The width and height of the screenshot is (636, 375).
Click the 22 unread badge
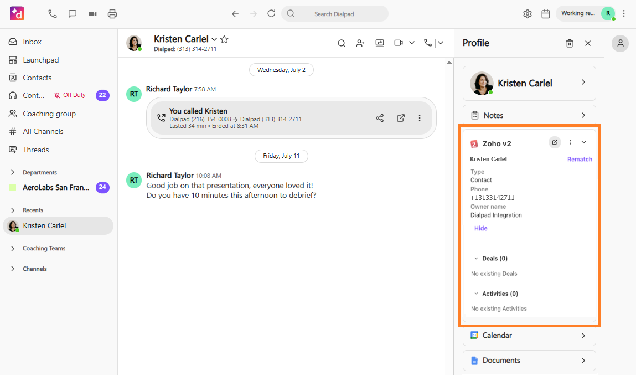[x=102, y=95]
